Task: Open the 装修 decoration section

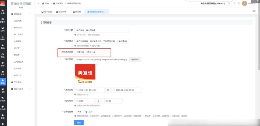Action: pos(3,117)
